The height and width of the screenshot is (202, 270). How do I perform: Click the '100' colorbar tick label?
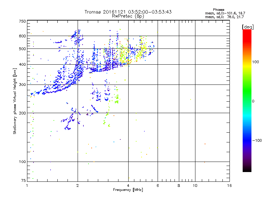[x=255, y=62]
